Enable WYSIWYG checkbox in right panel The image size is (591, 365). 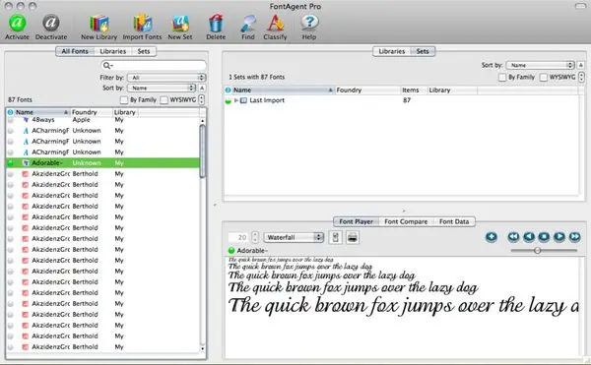[x=544, y=77]
